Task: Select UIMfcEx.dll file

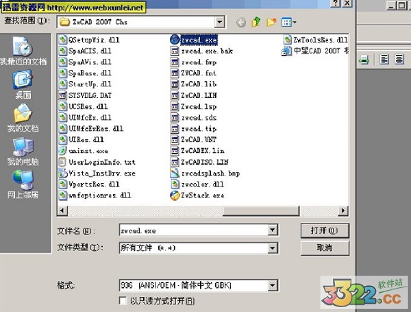Action: [x=85, y=117]
